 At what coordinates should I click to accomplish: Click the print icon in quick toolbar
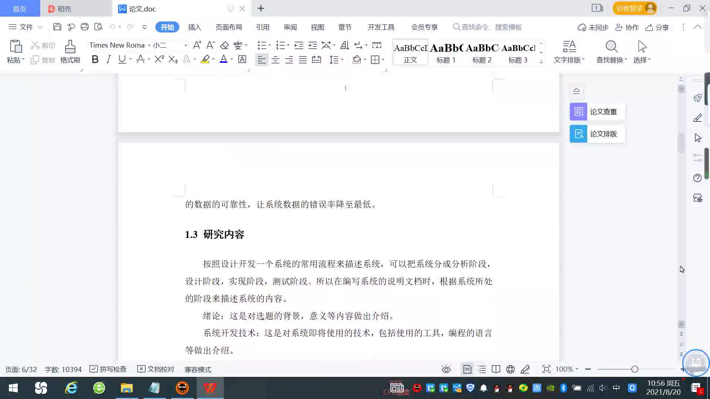85,27
